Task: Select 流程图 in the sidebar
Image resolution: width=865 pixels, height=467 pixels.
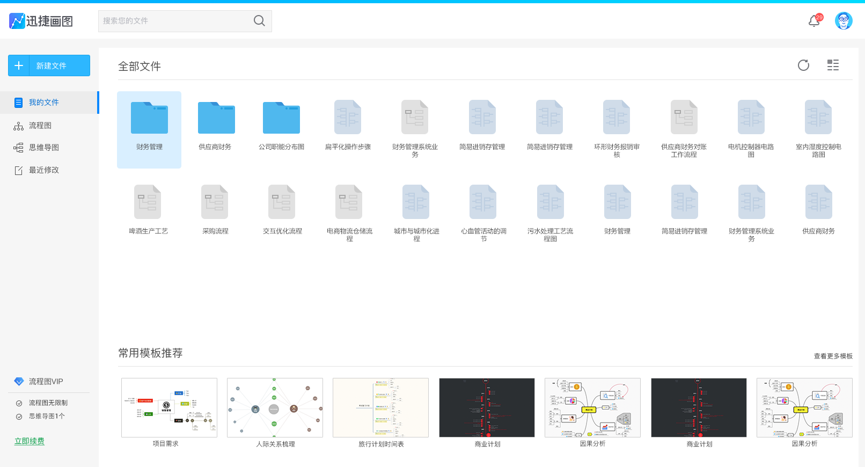Action: tap(40, 126)
